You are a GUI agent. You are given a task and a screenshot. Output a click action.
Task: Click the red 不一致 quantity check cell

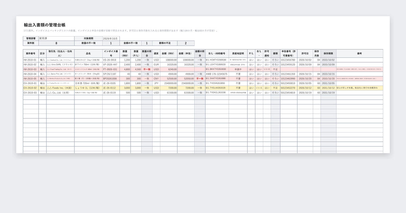tap(147, 69)
